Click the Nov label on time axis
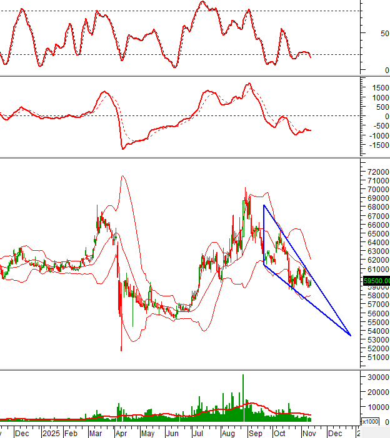This screenshot has height=438, width=390. point(309,432)
